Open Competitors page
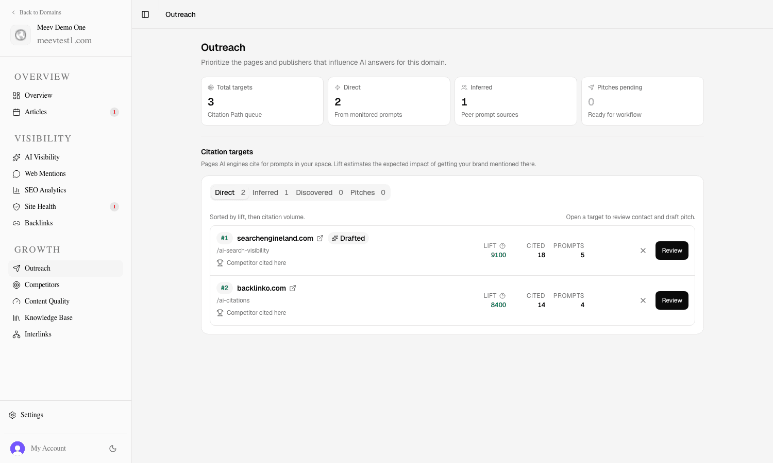The width and height of the screenshot is (773, 463). [x=65, y=284]
